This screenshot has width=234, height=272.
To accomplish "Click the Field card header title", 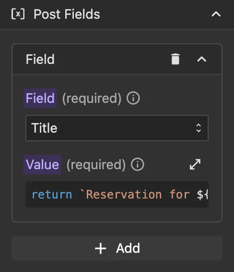I will click(40, 59).
